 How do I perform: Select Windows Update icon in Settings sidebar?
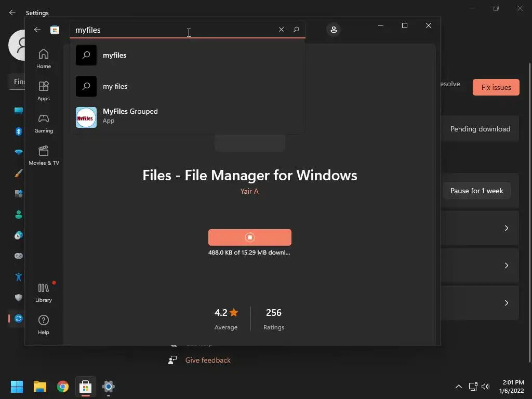tap(19, 318)
